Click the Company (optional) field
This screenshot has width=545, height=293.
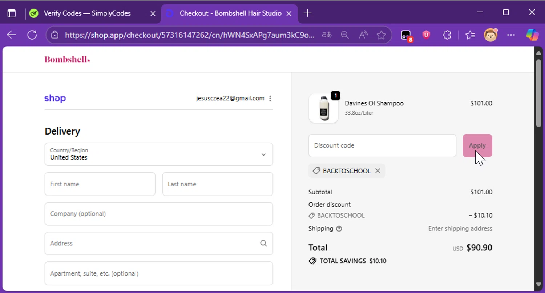[x=159, y=214]
